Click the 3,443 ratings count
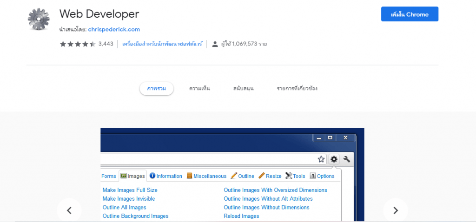Screen dimensions: 476x222 (106, 44)
